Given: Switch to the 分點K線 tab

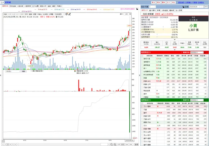Looking at the screenshot, I should [x=20, y=6].
